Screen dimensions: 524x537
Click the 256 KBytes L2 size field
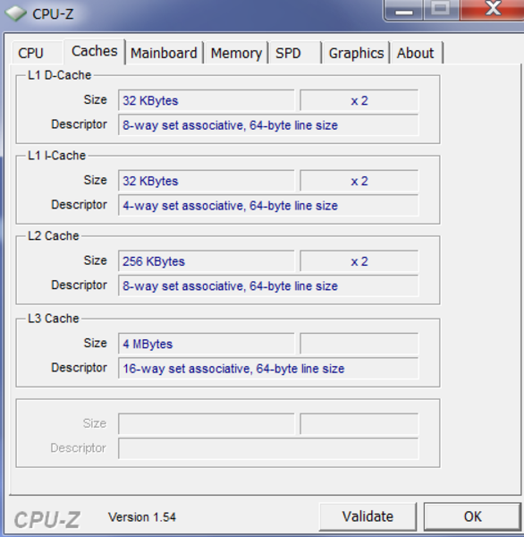206,261
